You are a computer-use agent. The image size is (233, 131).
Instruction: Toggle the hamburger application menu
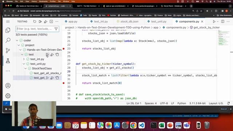point(8,21)
